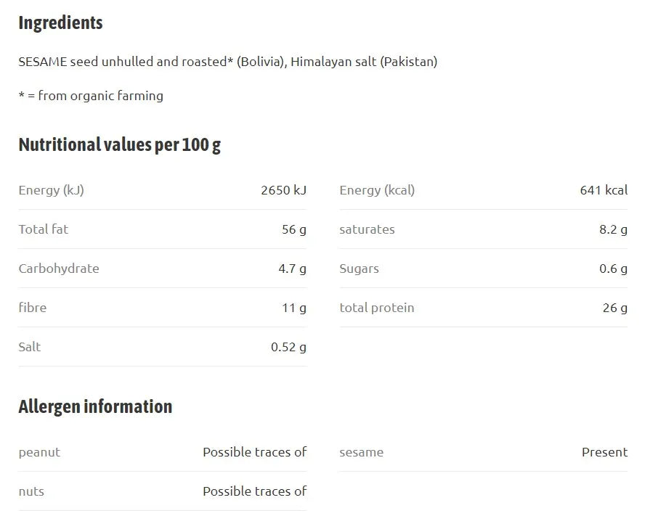Viewport: 645px width, 516px height.
Task: Click the organic farming footnote
Action: [91, 96]
